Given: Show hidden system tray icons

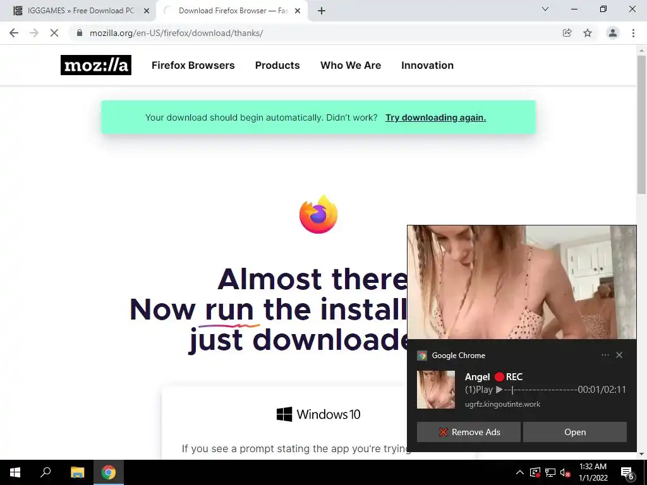Looking at the screenshot, I should tap(520, 472).
